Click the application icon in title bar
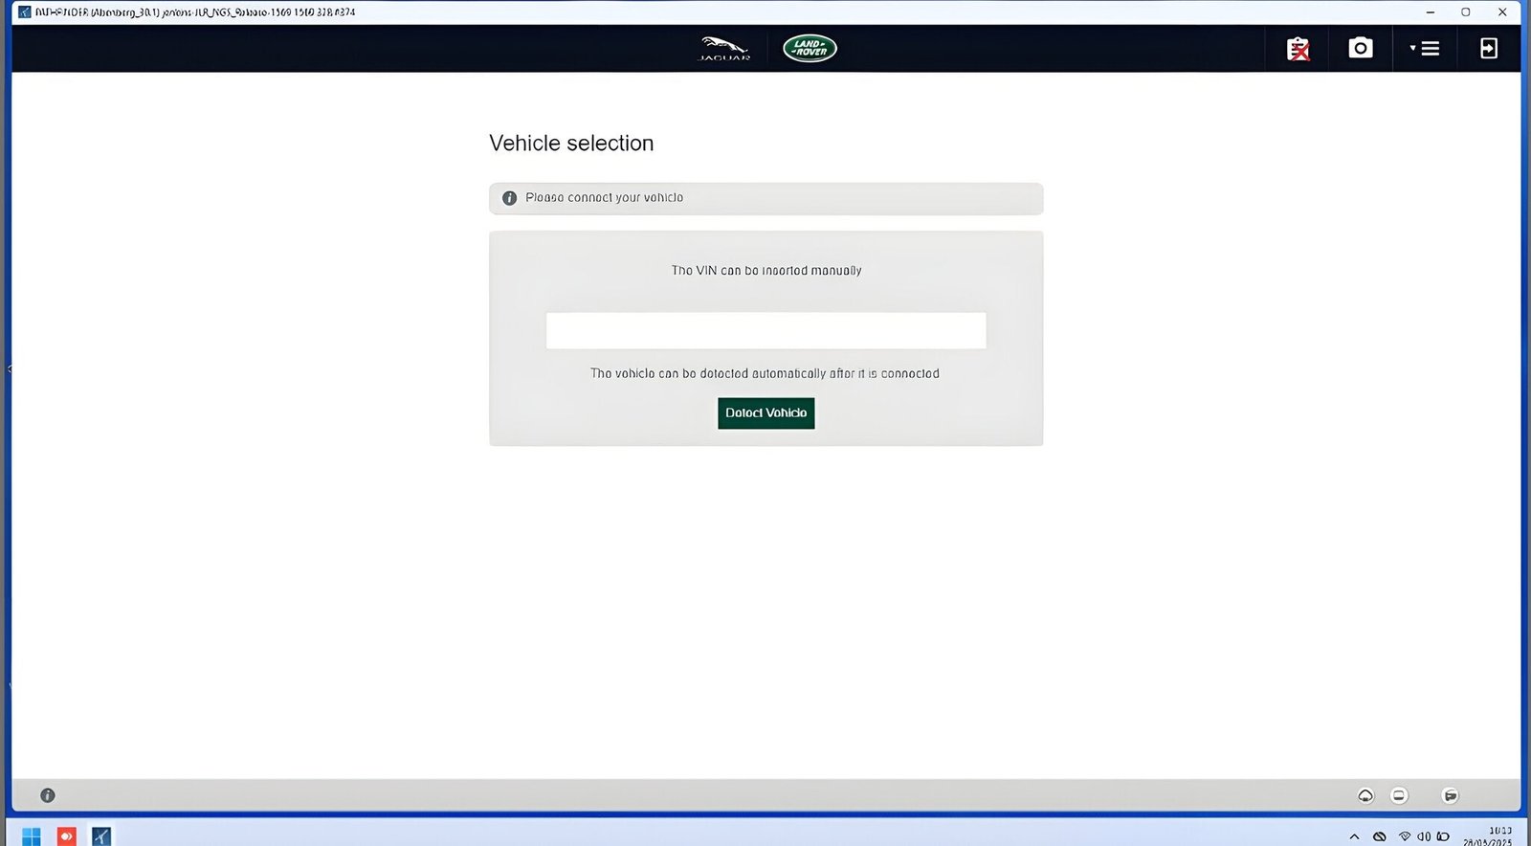This screenshot has height=846, width=1531. (25, 12)
